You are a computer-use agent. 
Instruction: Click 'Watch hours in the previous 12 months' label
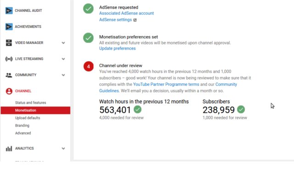144,102
